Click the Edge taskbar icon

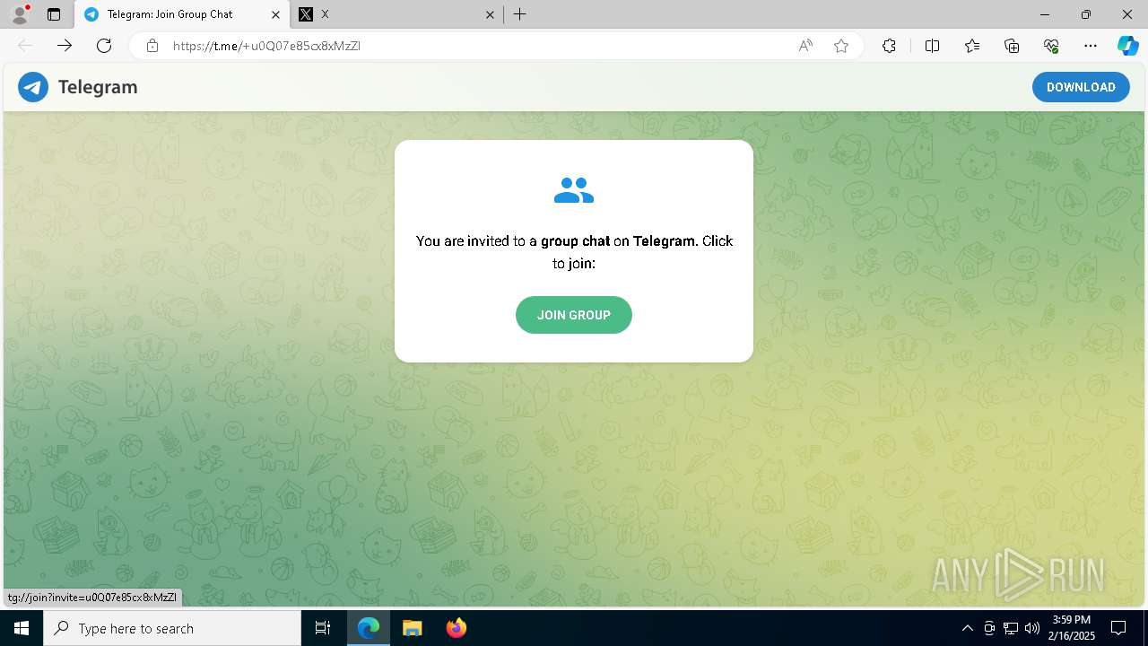(369, 628)
